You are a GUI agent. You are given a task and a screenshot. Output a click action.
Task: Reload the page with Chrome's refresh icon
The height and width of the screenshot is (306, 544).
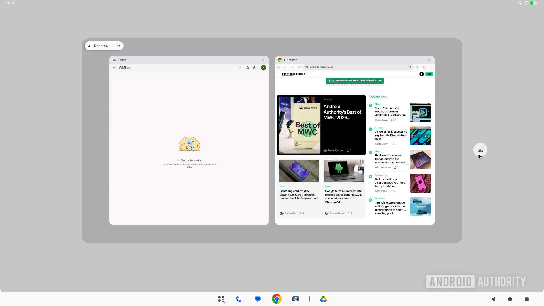coord(299,67)
